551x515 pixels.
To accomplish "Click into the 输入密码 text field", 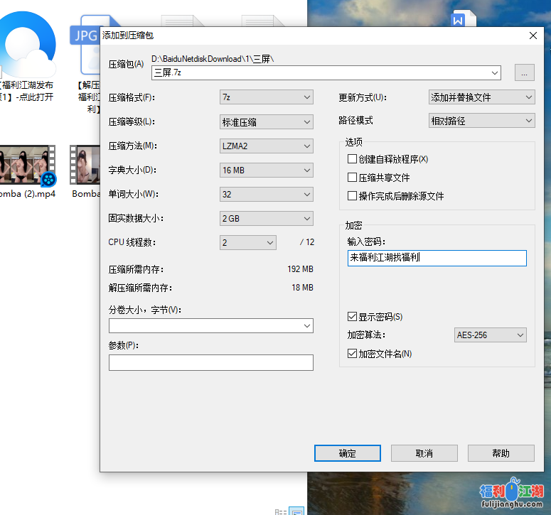I will tap(437, 258).
